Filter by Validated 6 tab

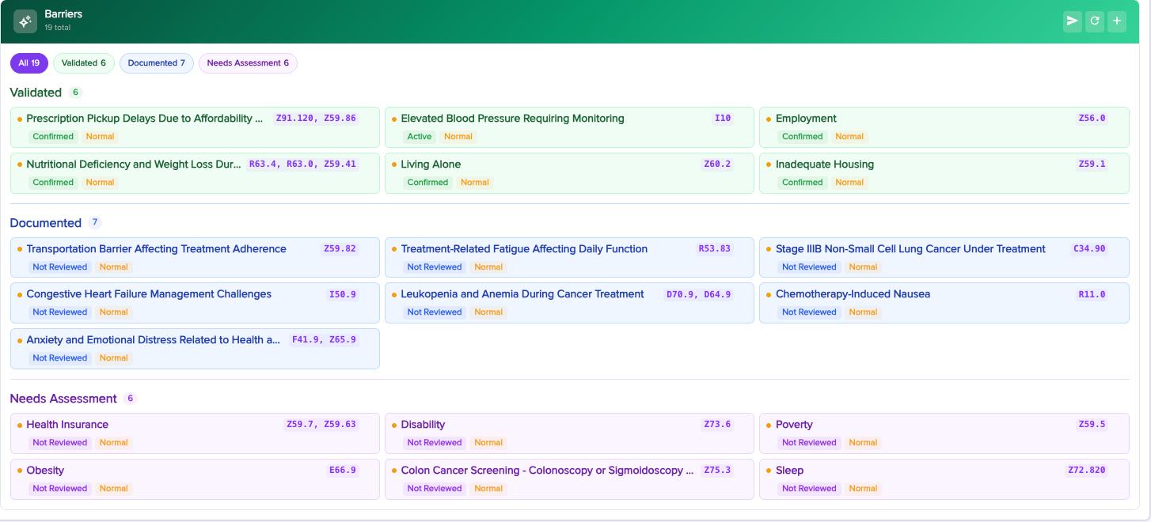coord(84,63)
